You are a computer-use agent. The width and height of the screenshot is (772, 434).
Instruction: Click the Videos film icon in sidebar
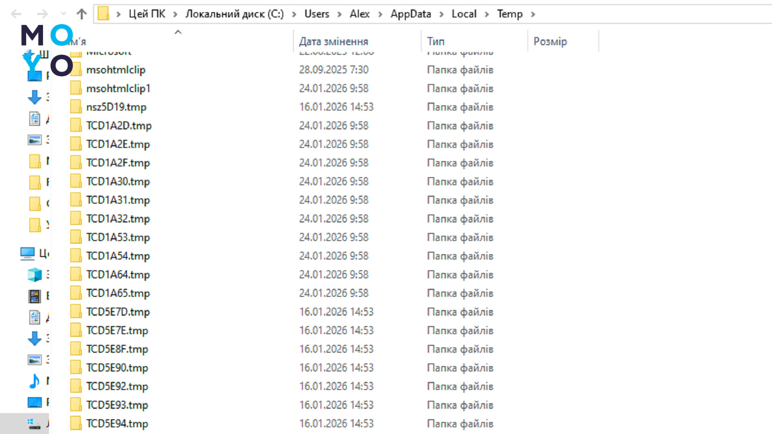(35, 297)
